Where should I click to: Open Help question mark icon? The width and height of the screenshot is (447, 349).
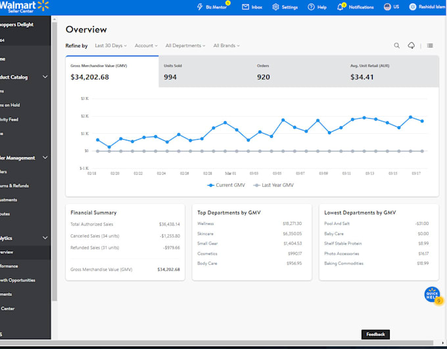tap(311, 7)
